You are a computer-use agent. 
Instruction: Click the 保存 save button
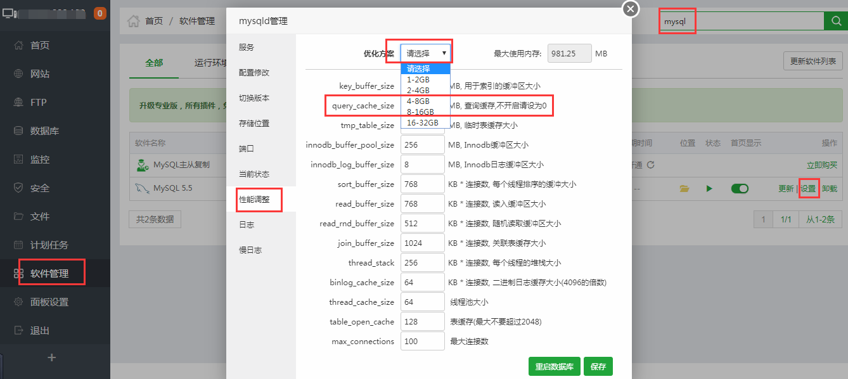point(598,366)
